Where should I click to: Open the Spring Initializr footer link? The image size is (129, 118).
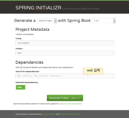tap(49, 114)
